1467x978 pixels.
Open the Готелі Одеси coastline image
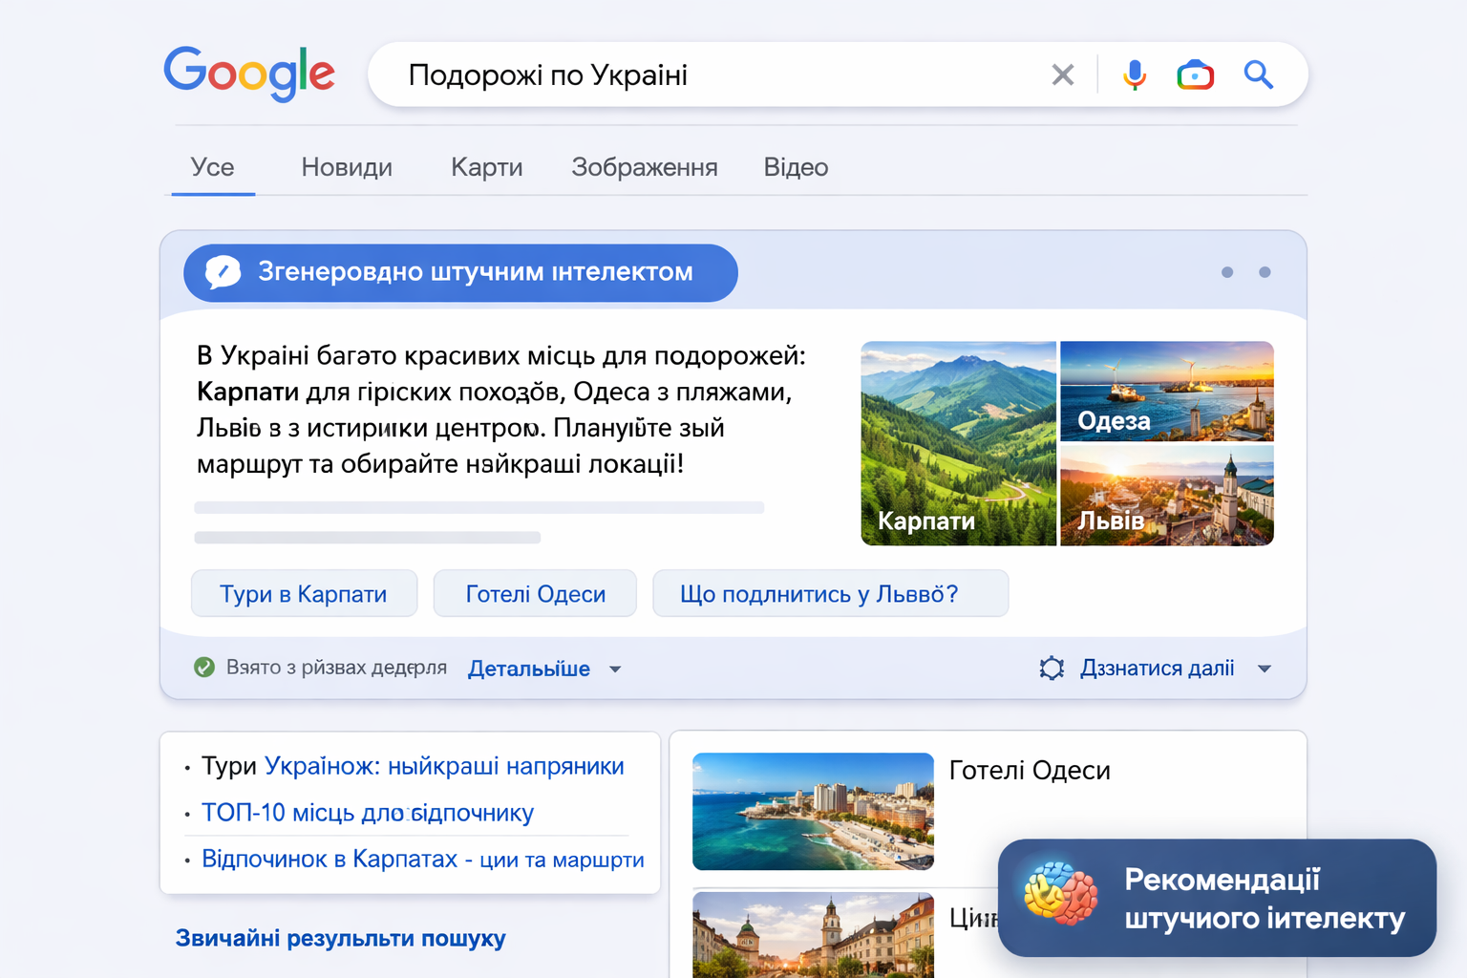pos(813,811)
